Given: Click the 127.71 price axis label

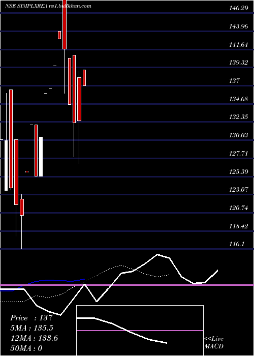Looking at the screenshot, I should [x=239, y=154].
